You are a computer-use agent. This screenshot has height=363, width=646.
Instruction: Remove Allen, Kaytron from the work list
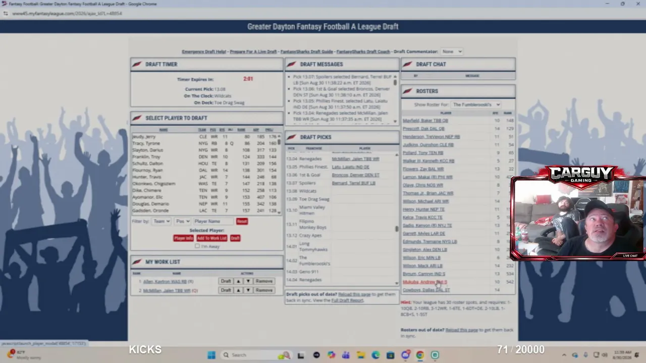coord(264,281)
